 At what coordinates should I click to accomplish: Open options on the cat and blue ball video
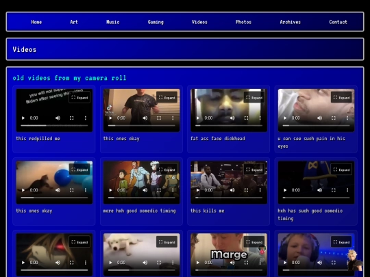[x=86, y=190]
